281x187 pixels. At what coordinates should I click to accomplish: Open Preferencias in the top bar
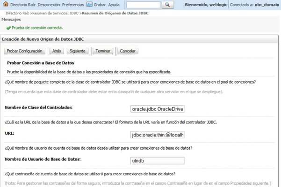(x=73, y=5)
